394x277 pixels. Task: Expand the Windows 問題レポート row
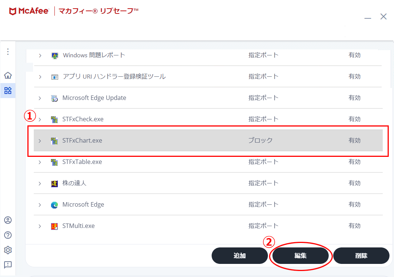pos(40,55)
